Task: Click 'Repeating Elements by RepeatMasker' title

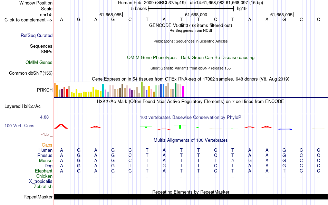Action: tap(191, 192)
